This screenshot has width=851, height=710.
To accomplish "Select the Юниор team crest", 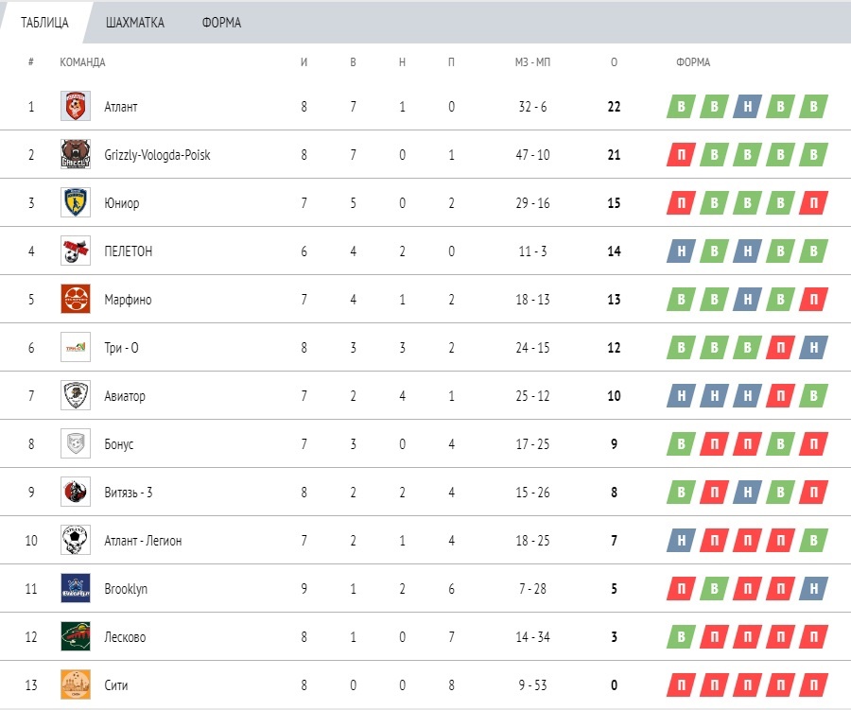I will click(x=76, y=202).
